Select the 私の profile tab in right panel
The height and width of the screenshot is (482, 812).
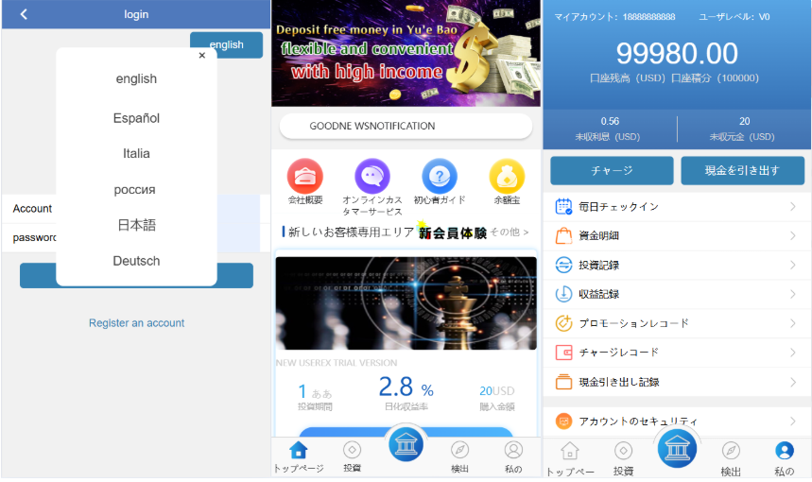(784, 459)
